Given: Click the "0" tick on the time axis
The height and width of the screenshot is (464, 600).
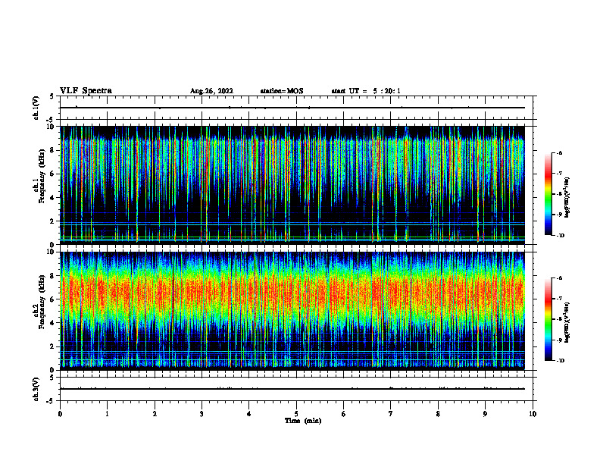Looking at the screenshot, I should point(60,414).
